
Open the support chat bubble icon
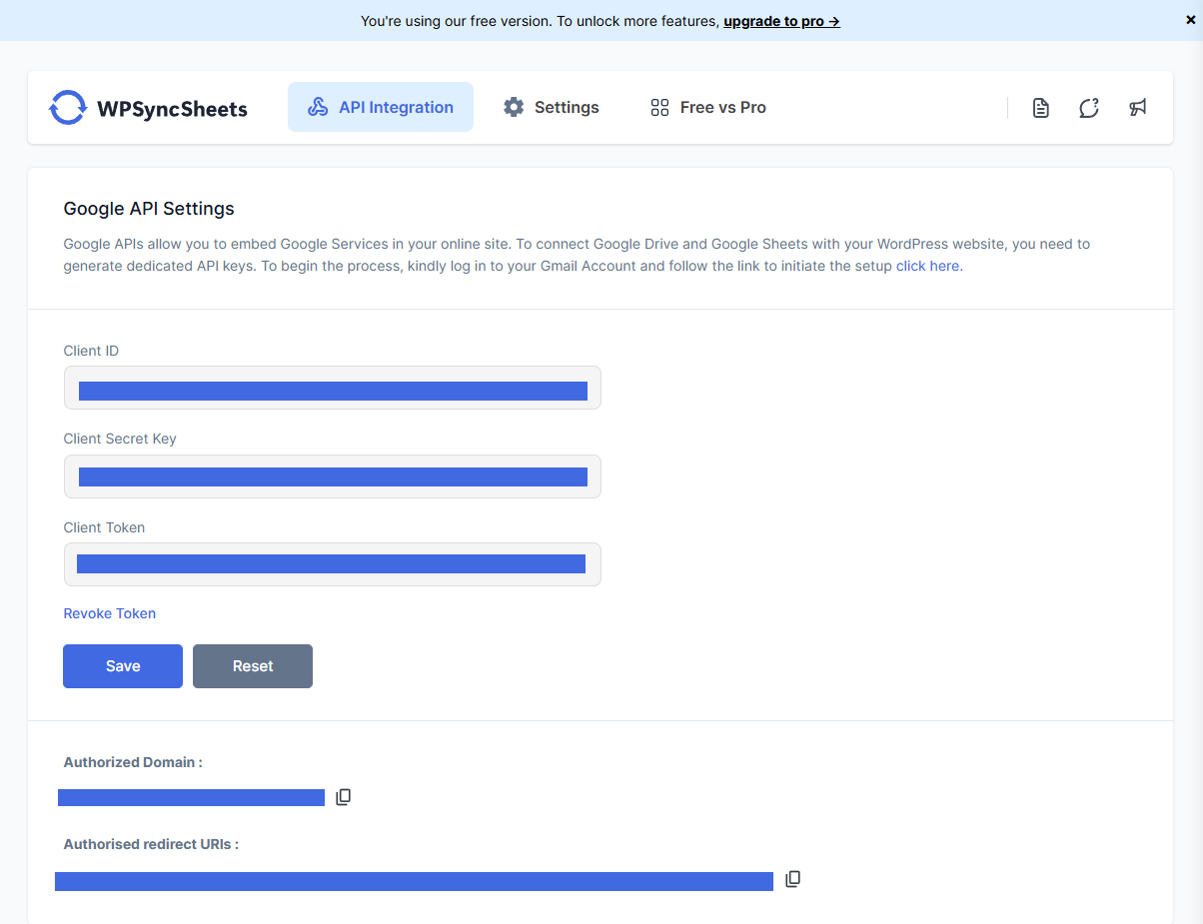pos(1089,108)
